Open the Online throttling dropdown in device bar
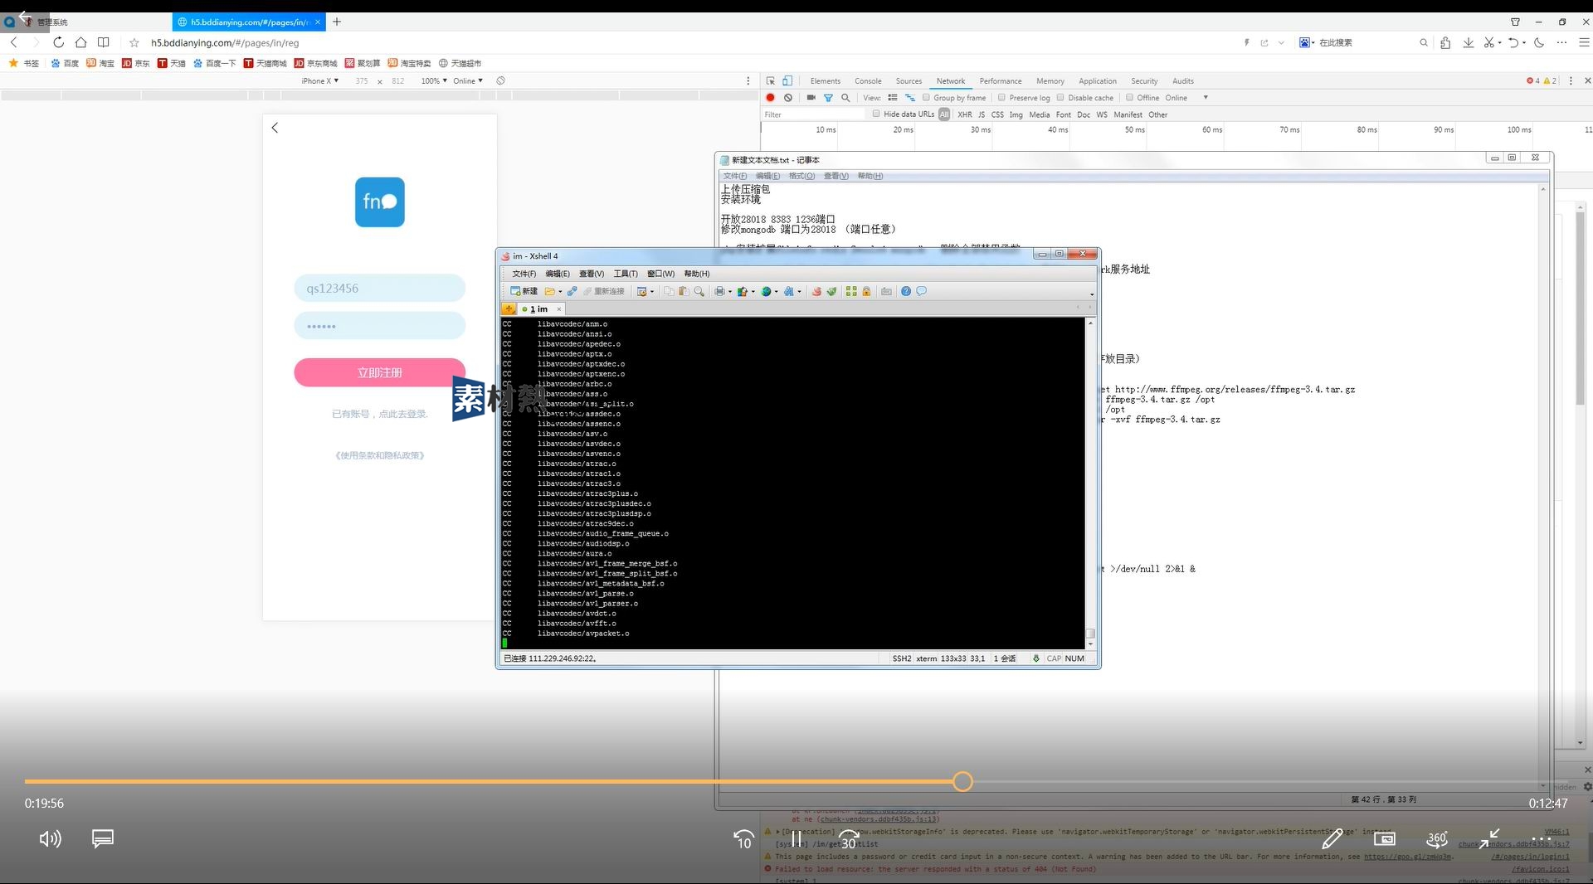The width and height of the screenshot is (1593, 884). [468, 81]
